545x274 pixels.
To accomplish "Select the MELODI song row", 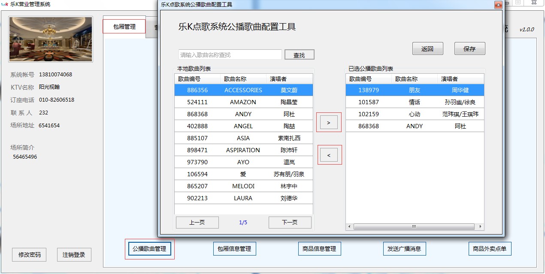I will coord(243,186).
